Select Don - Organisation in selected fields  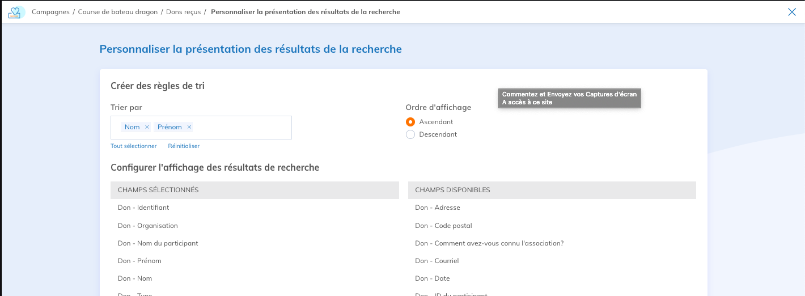click(147, 226)
